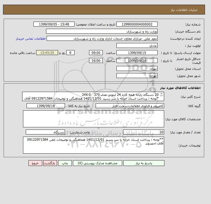Image resolution: width=211 pixels, height=204 pixels.
Task: Click the label 'توضیحات خریدار:'
Action: (189, 145)
